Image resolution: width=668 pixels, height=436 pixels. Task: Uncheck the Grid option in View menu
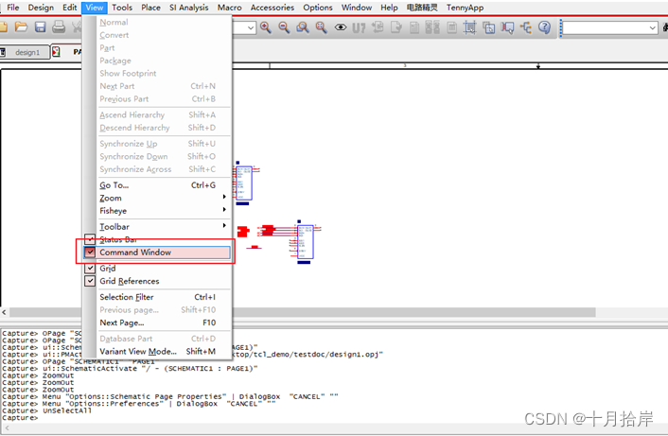pyautogui.click(x=90, y=269)
